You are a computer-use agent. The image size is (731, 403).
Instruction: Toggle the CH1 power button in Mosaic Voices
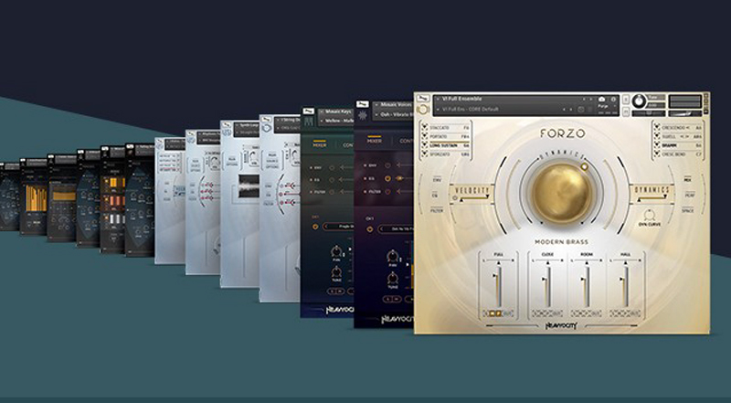(x=369, y=229)
